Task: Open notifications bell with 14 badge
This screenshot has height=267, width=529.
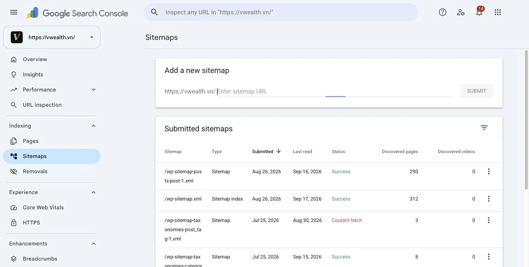Action: [x=479, y=11]
